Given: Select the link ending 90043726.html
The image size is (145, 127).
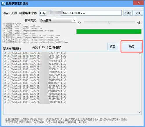Looking at the screenshot, I should tap(35, 72).
